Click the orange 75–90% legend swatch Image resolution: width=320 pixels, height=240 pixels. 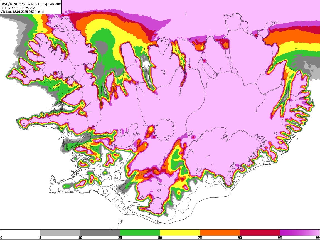220,232
